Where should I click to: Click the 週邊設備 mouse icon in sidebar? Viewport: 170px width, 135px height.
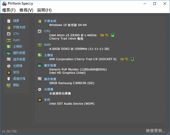coord(9,79)
